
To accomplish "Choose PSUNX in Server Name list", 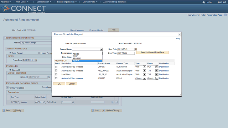I will coord(87,61).
